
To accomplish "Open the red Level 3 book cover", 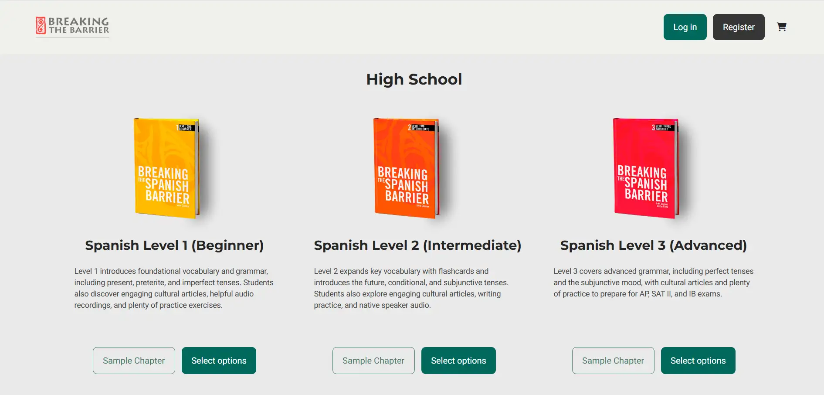I will 646,168.
